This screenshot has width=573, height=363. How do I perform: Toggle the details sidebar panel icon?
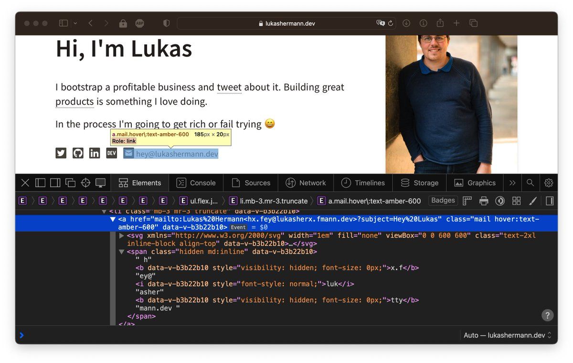click(550, 201)
